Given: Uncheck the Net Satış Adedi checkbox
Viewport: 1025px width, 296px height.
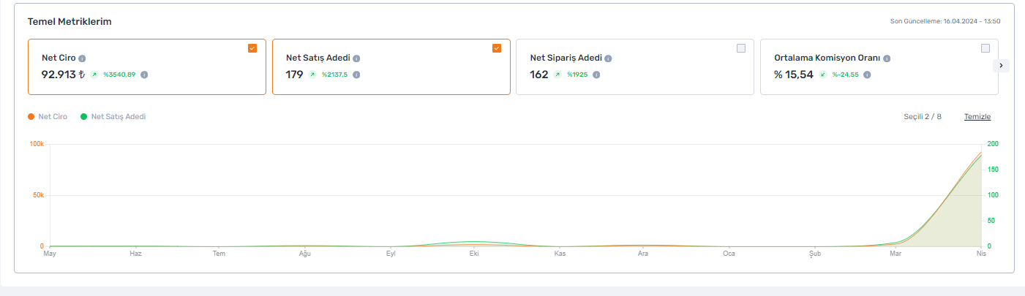Looking at the screenshot, I should coord(497,48).
